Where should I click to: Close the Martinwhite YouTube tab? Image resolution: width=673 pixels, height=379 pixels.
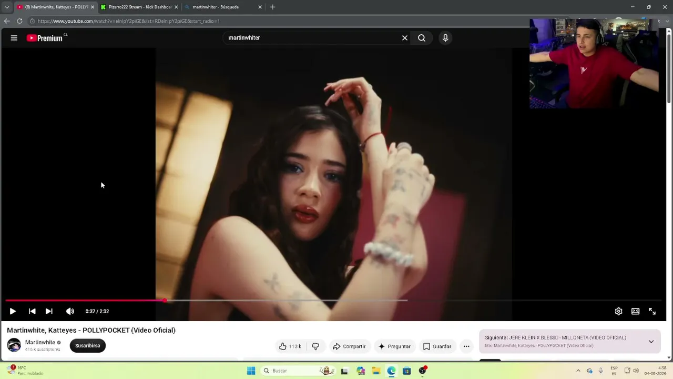tap(92, 7)
